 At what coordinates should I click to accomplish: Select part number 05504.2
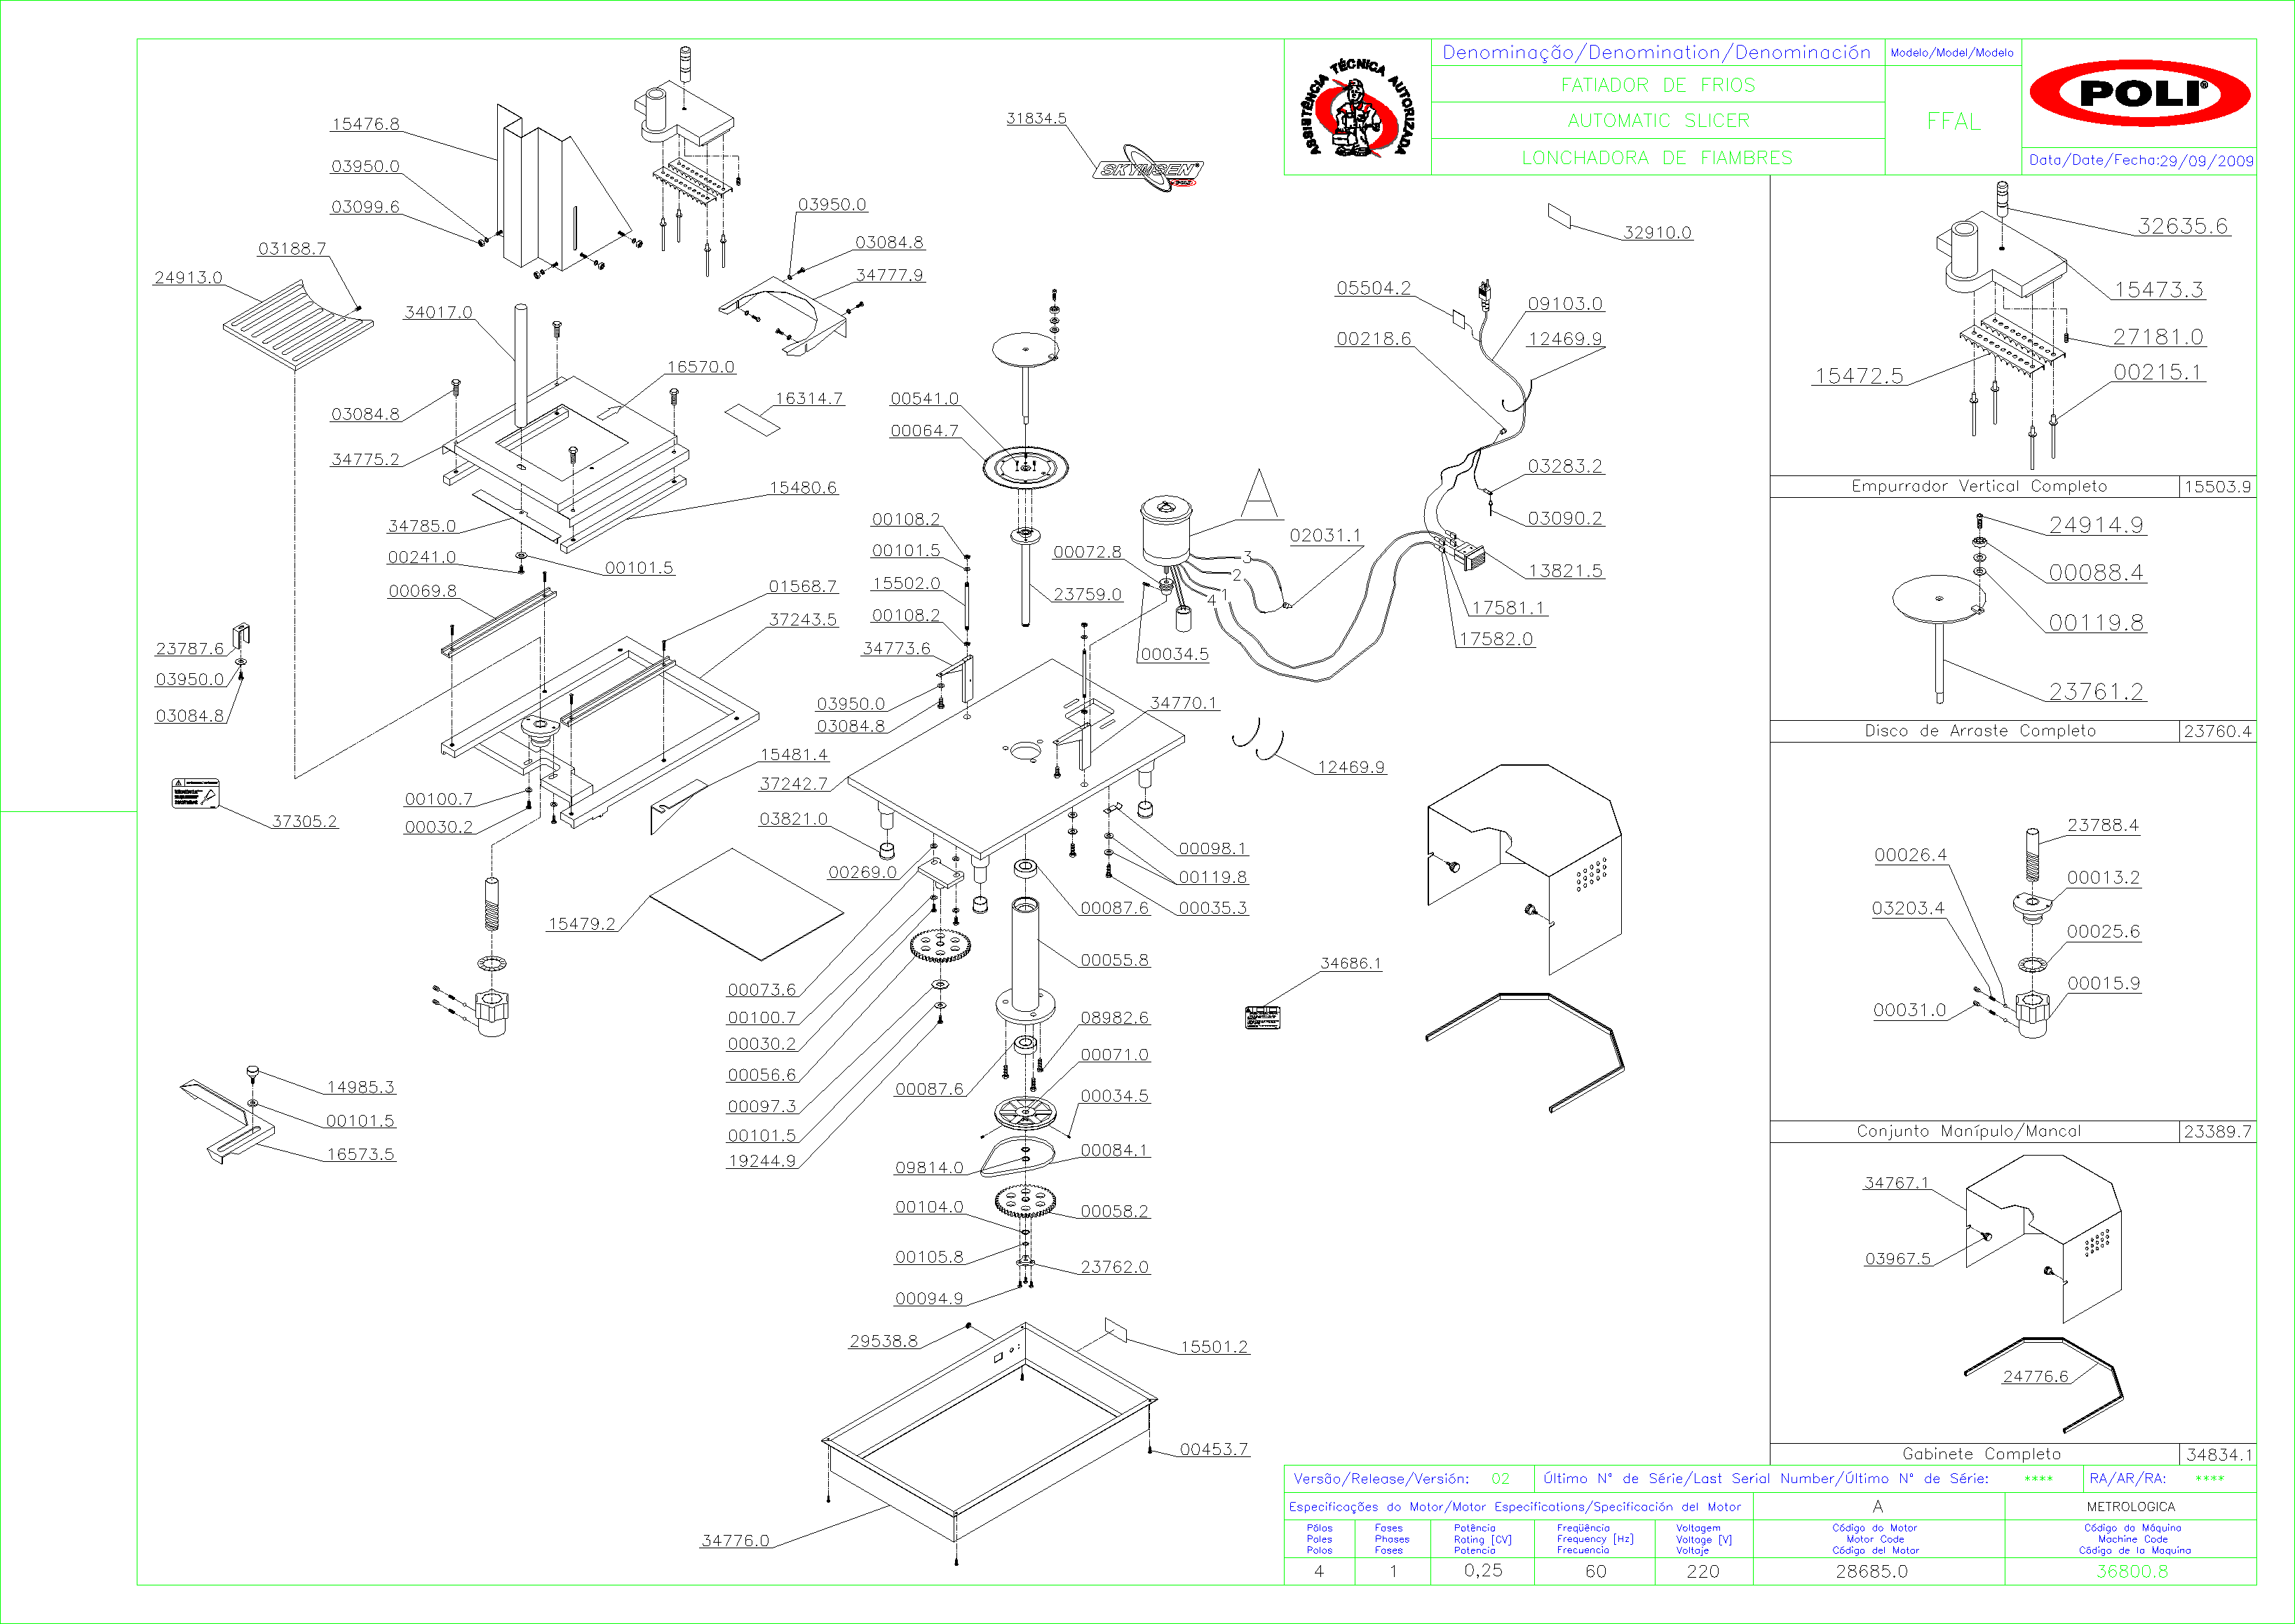pyautogui.click(x=1374, y=288)
